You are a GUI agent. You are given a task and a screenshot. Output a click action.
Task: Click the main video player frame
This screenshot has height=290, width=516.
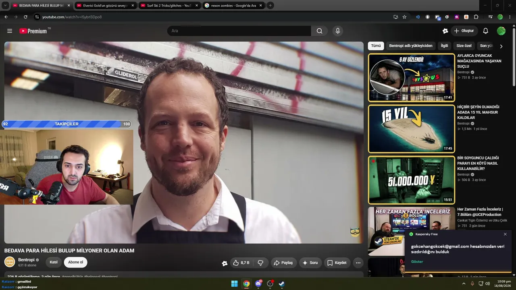(184, 143)
